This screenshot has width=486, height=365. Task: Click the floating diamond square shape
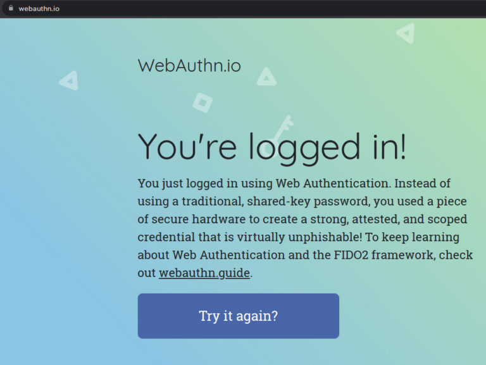pos(202,102)
